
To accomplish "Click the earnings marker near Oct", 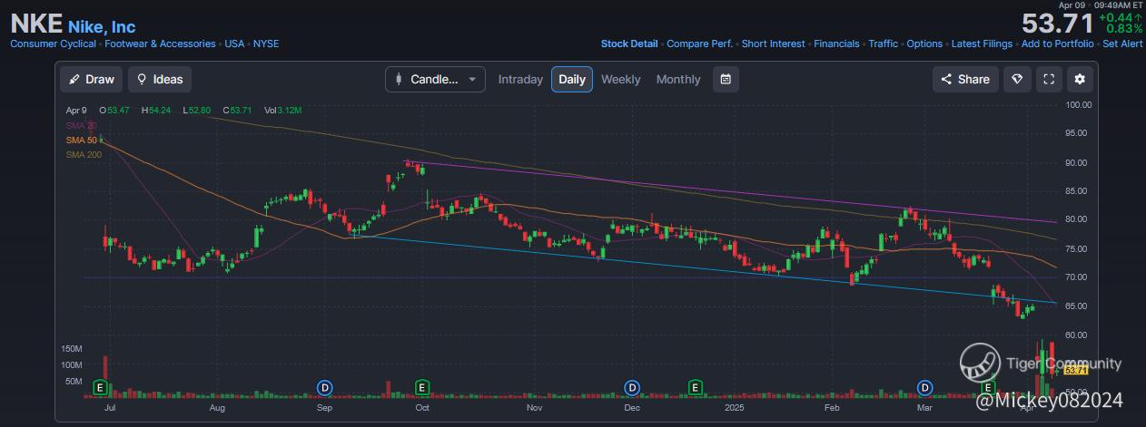I will pos(421,387).
